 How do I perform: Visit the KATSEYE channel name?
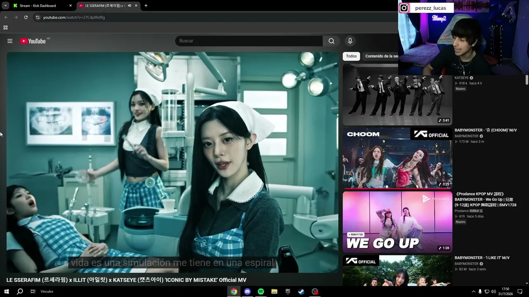click(462, 78)
